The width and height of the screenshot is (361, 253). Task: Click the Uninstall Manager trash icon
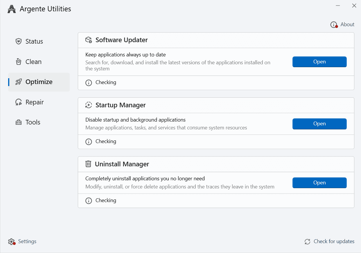point(88,164)
